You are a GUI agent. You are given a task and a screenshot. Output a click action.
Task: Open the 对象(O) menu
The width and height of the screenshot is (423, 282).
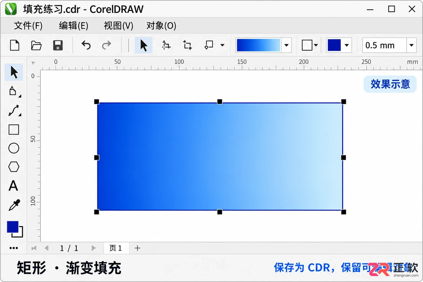pos(161,26)
